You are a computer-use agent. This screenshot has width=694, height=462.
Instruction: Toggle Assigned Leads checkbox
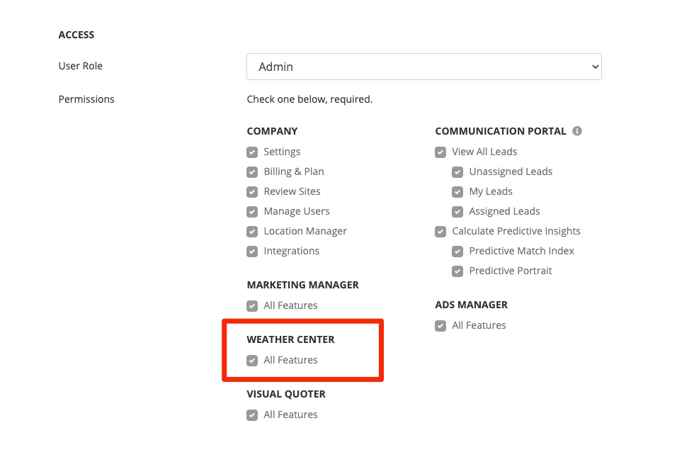(x=457, y=211)
